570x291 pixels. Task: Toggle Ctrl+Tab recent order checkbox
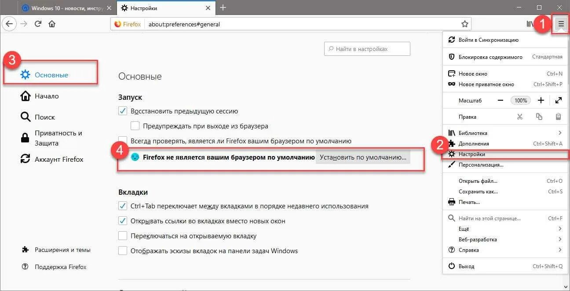coord(123,206)
